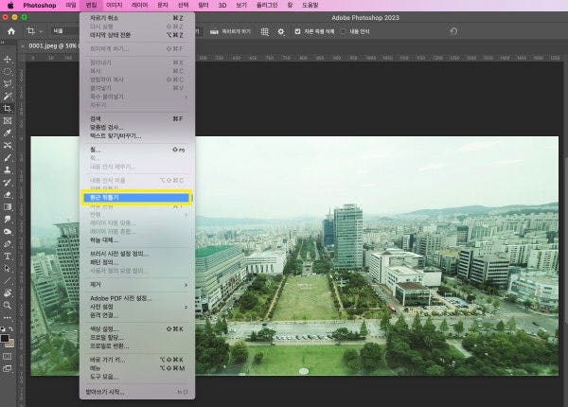Select the Hand tool
Viewport: 568px width, 407px height.
8,292
